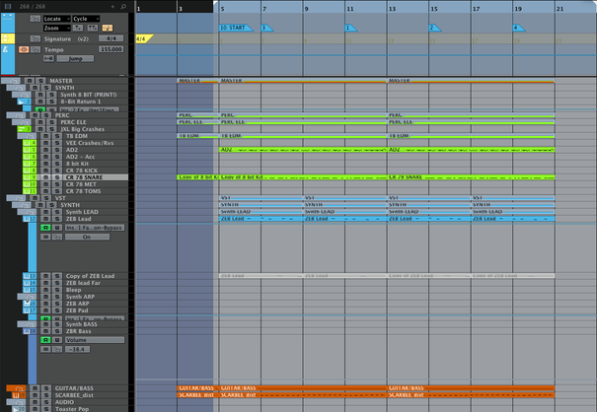Click marker 1 near bar 11
This screenshot has height=412, width=597.
350,28
